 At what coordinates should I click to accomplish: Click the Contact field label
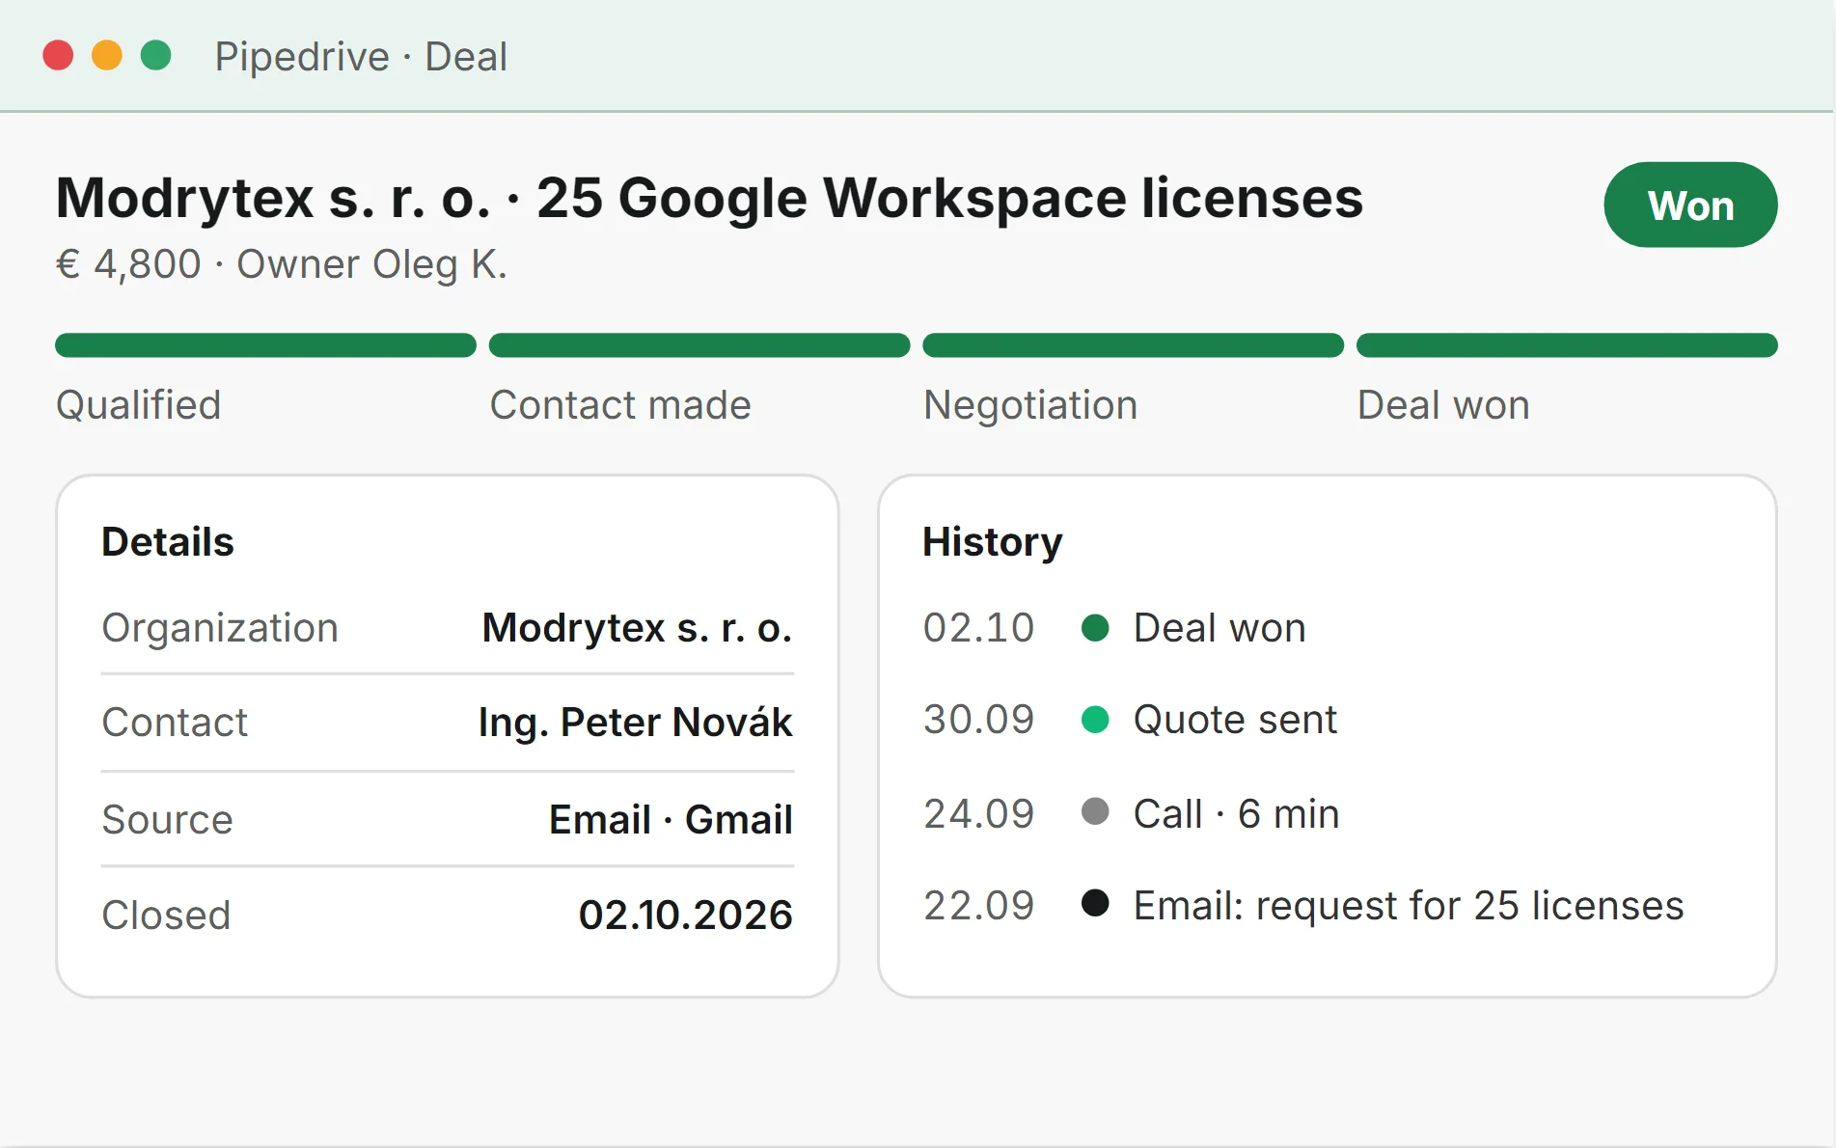point(175,723)
